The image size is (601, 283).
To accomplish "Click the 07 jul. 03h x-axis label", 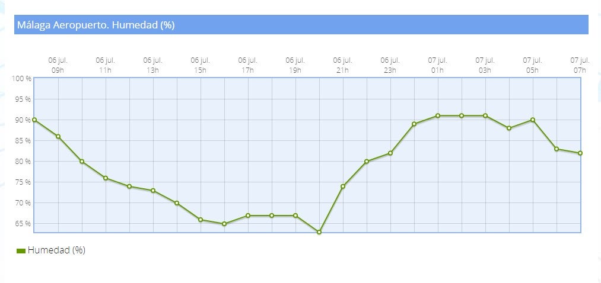I will coord(485,65).
